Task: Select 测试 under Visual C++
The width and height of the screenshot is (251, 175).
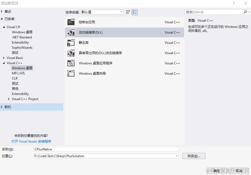Action: (15, 83)
